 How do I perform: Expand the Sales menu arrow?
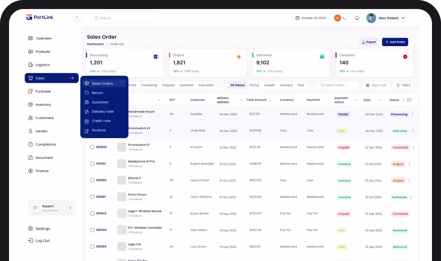72,78
